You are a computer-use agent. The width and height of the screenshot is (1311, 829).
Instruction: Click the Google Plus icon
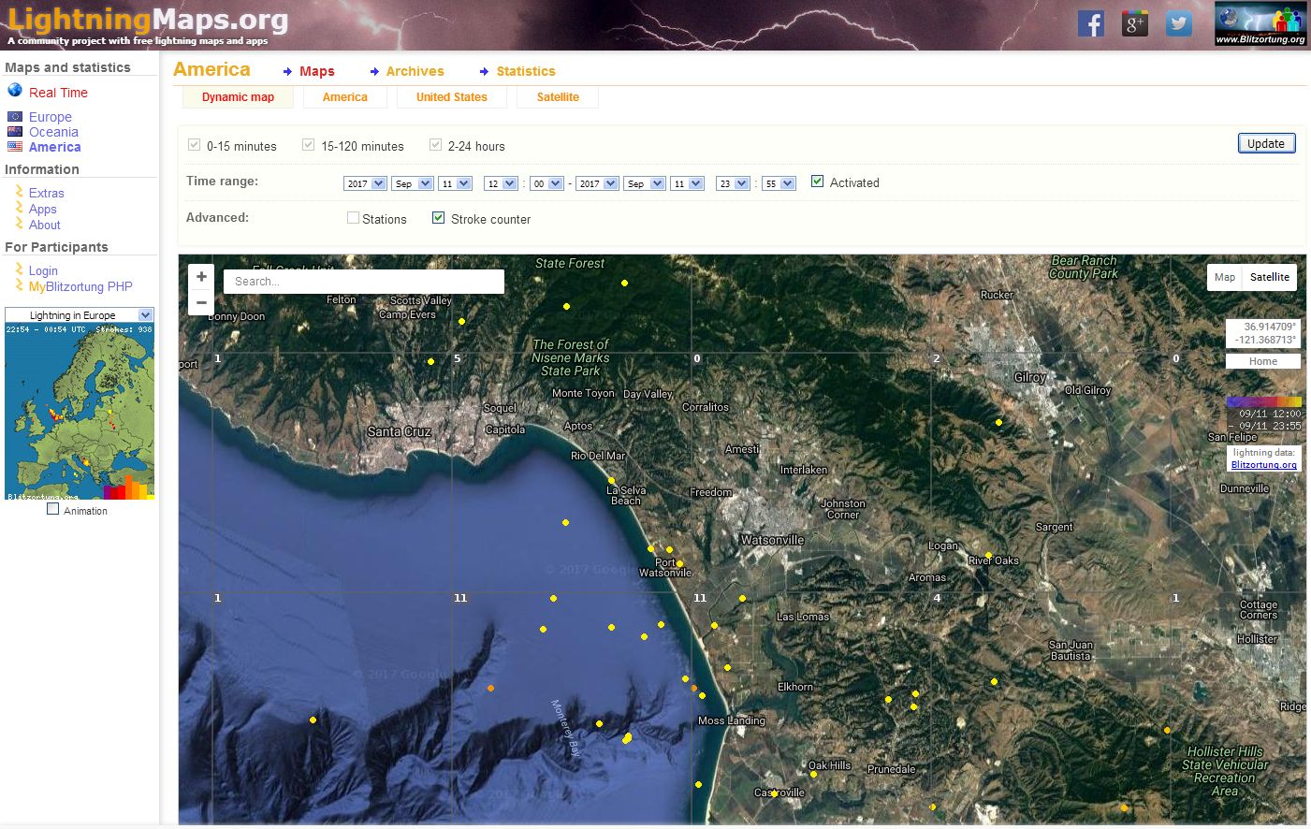(1134, 23)
